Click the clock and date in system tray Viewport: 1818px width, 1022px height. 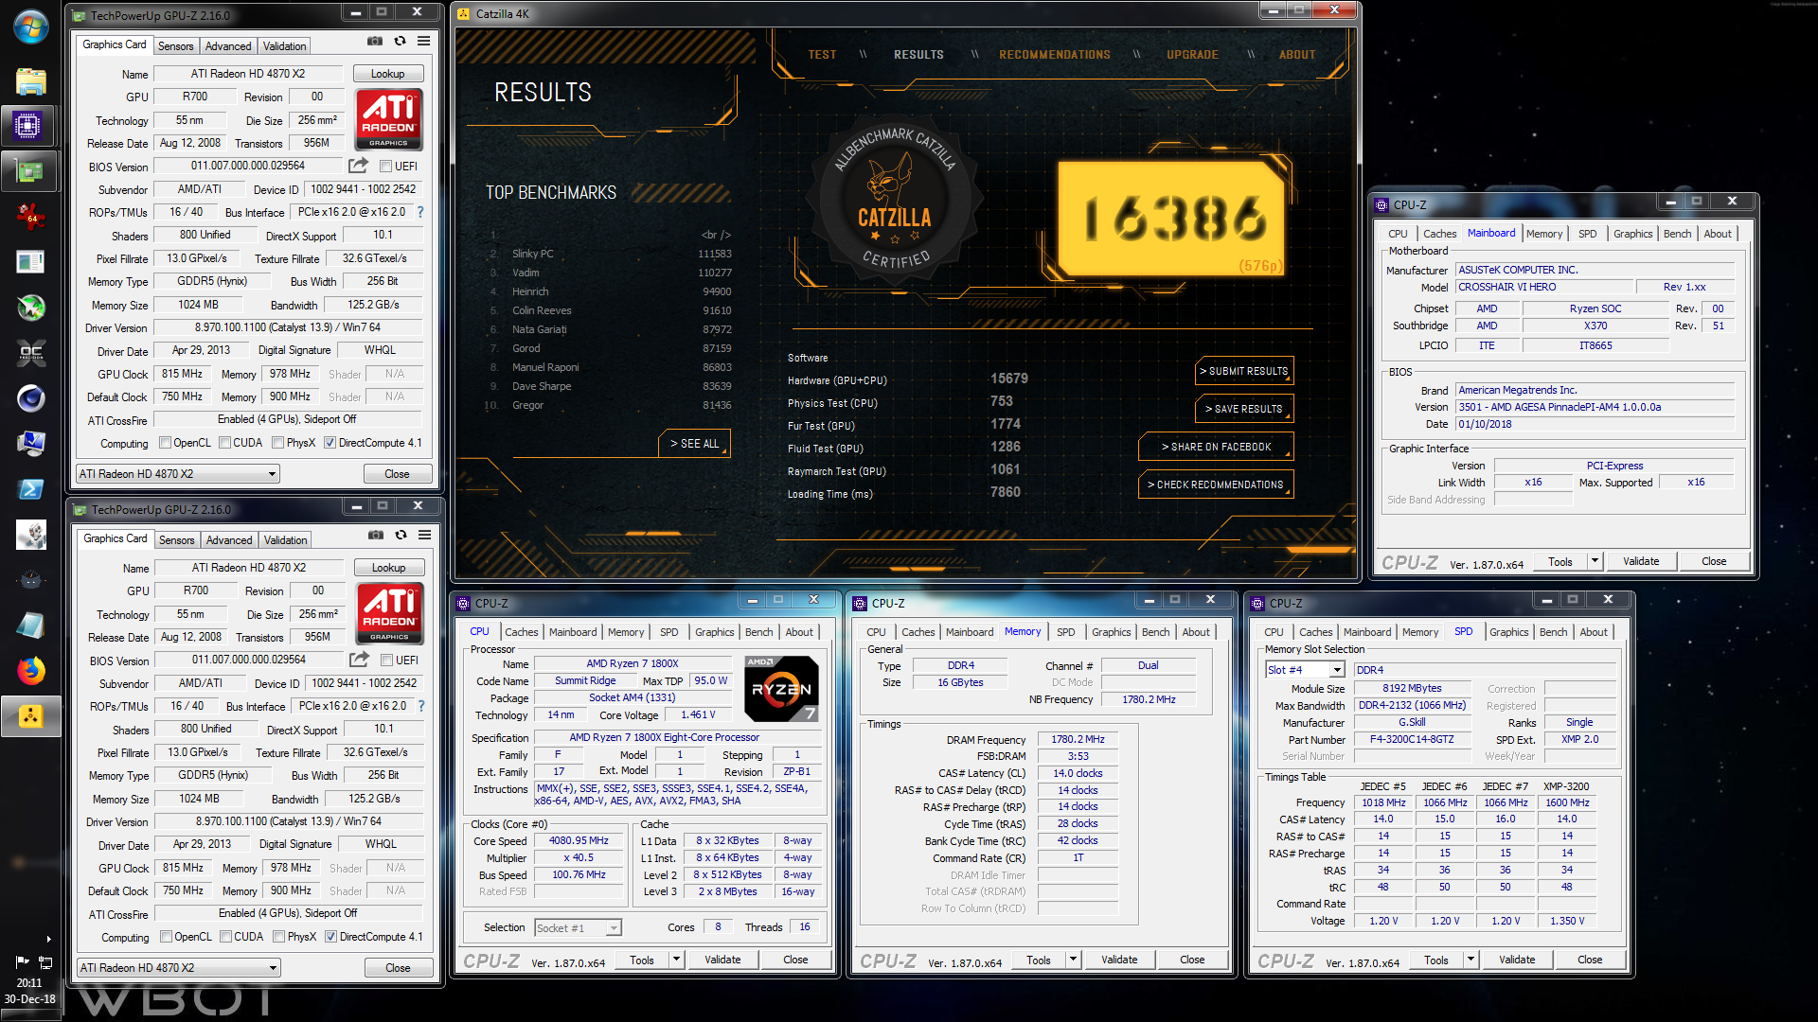click(x=29, y=991)
